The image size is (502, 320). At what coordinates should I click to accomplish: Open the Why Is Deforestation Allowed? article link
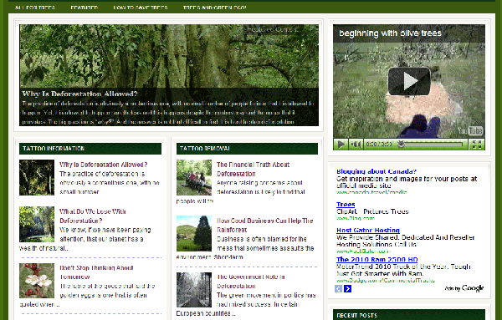104,165
